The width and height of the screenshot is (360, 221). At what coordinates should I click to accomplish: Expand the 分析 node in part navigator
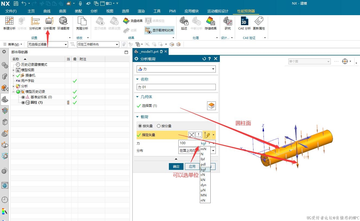[13, 86]
